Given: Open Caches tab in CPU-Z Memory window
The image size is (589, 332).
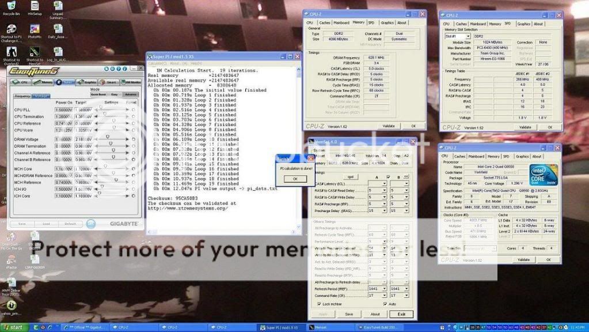Looking at the screenshot, I should (325, 23).
